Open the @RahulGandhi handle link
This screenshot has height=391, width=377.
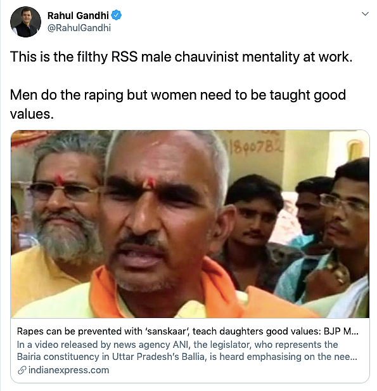coord(79,28)
